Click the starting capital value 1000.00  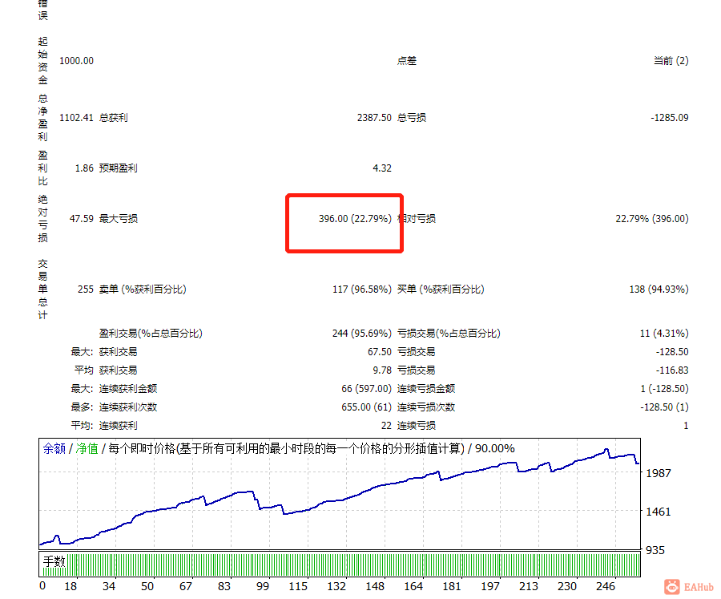pos(76,61)
